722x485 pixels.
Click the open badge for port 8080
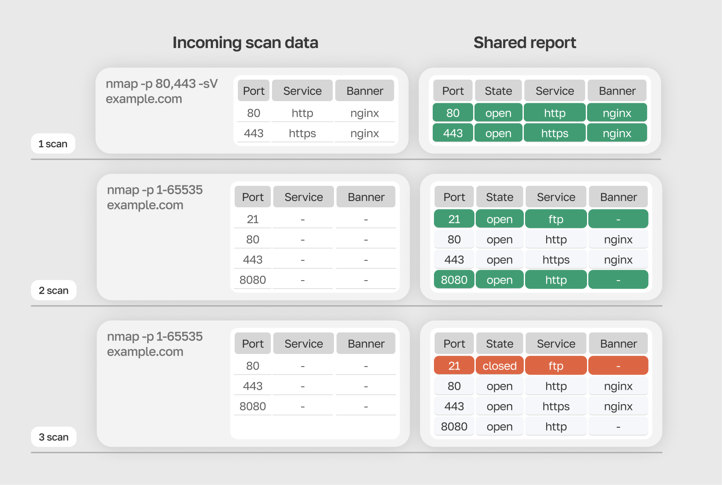[499, 279]
